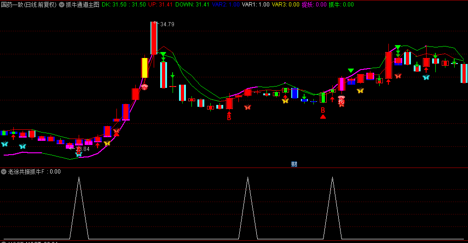468x243 pixels.
Task: Click the 国药一致(日线.前复权) stock title
Action: (x=29, y=5)
